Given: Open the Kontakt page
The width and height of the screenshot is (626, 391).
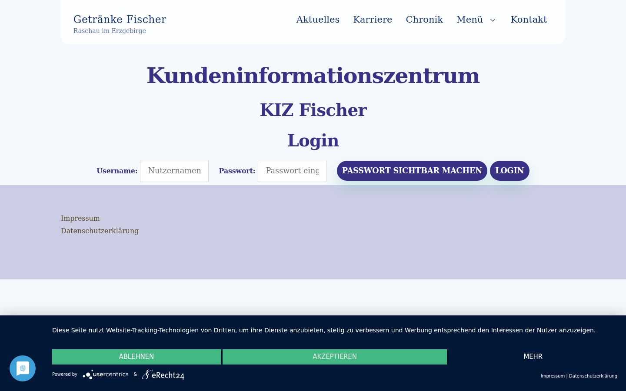Looking at the screenshot, I should point(529,20).
